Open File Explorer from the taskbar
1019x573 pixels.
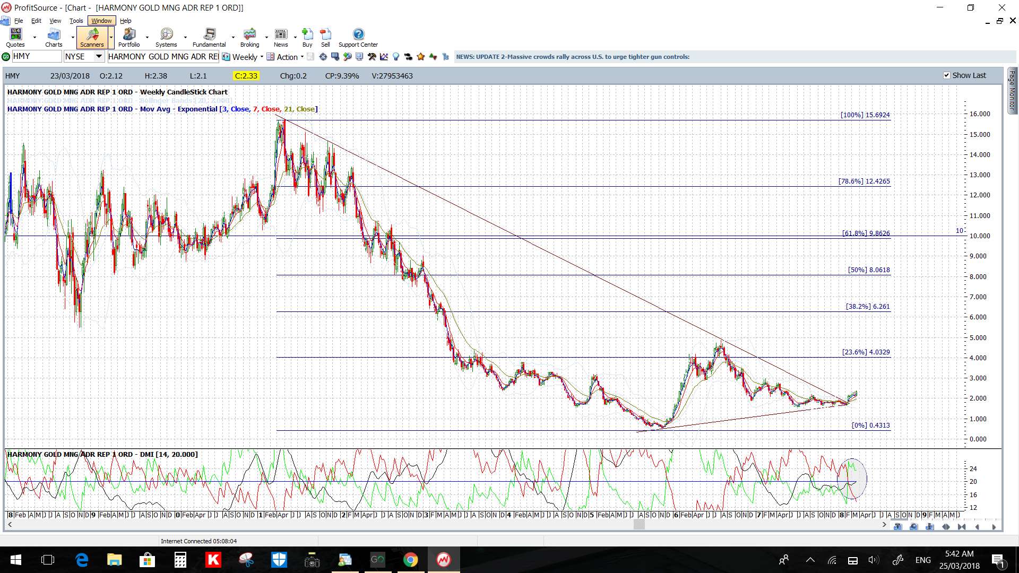(x=115, y=560)
